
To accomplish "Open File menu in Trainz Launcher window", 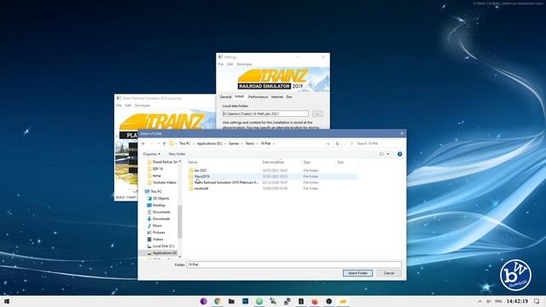I will [x=119, y=106].
